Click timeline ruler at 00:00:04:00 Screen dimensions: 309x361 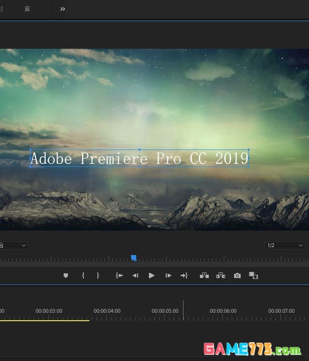(x=107, y=311)
